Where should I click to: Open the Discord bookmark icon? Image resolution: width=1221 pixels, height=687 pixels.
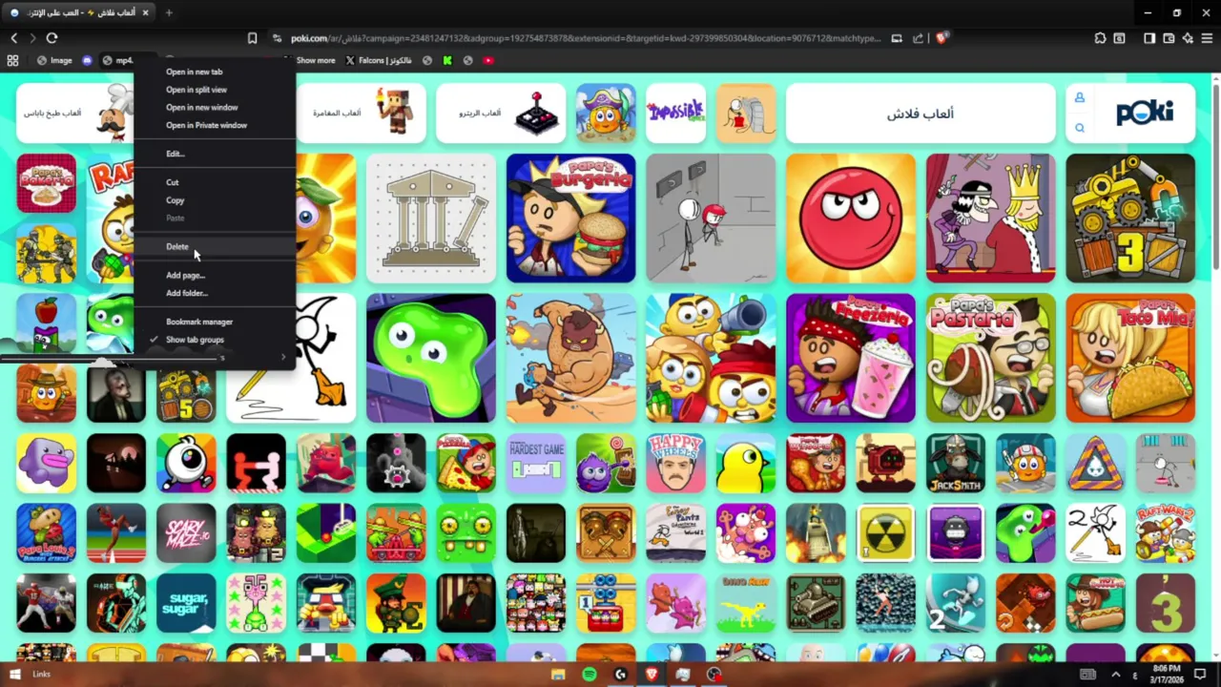coord(87,60)
